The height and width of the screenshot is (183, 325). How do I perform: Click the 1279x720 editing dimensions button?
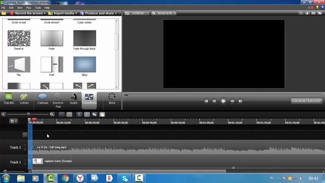point(137,13)
